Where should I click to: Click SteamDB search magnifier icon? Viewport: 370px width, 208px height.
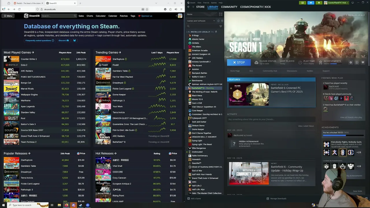click(x=75, y=16)
